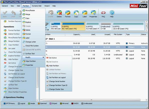The image size is (149, 109).
Task: Choose Set Partition as Logical in submenu
Action: click(59, 77)
